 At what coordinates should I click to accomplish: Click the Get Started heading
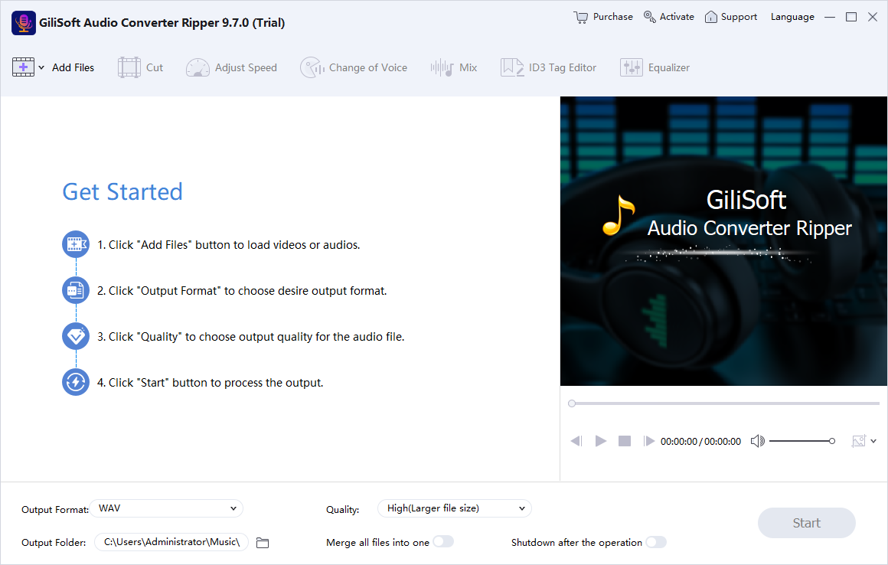coord(122,192)
